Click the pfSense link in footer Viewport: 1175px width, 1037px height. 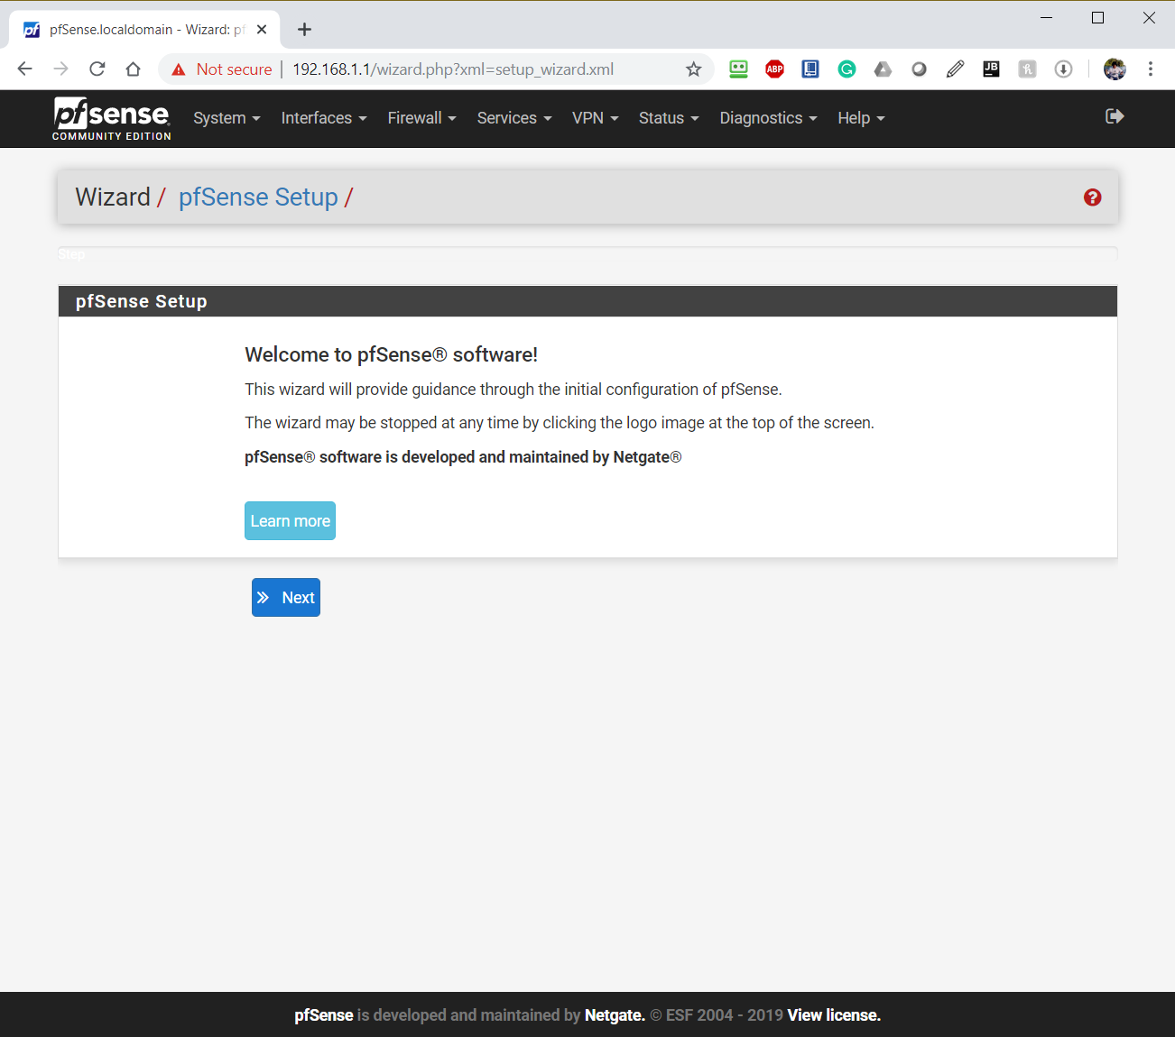324,1015
